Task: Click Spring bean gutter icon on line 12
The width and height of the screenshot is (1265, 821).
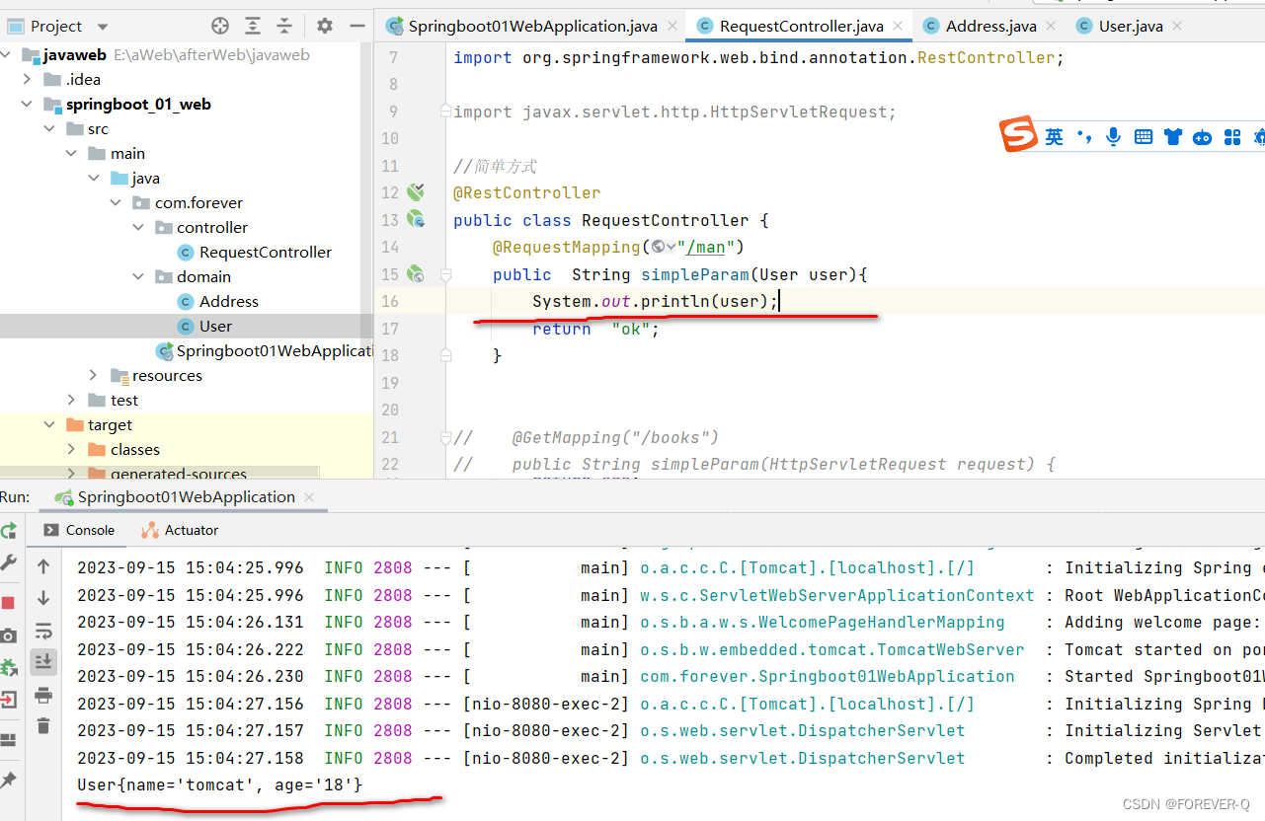Action: (x=416, y=192)
